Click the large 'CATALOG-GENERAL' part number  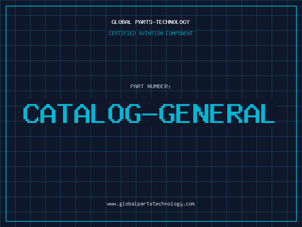149,113
